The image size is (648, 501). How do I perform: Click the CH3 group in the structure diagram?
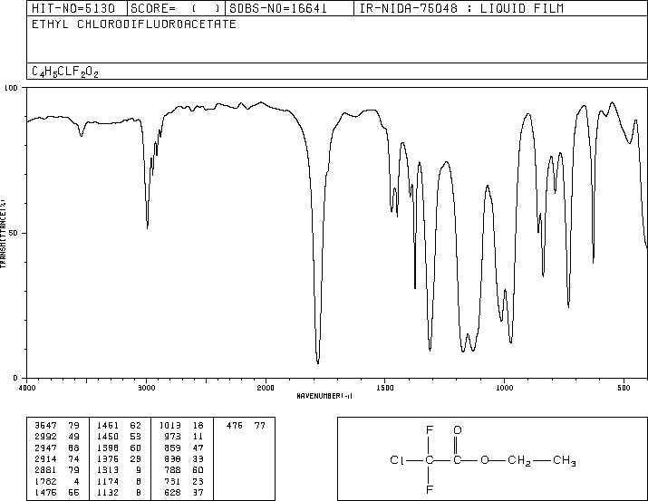click(564, 460)
